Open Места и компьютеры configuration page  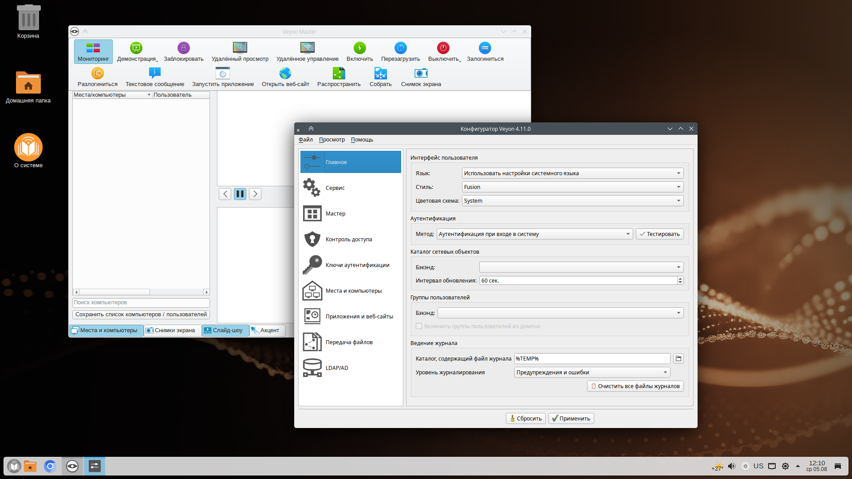tap(351, 291)
